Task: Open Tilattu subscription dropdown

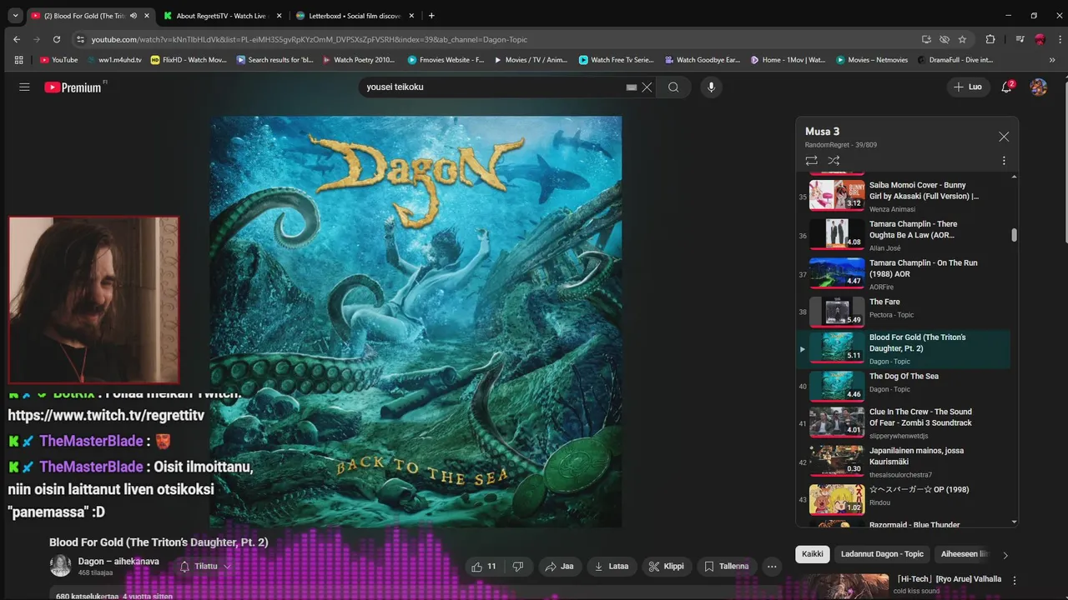Action: pyautogui.click(x=205, y=566)
